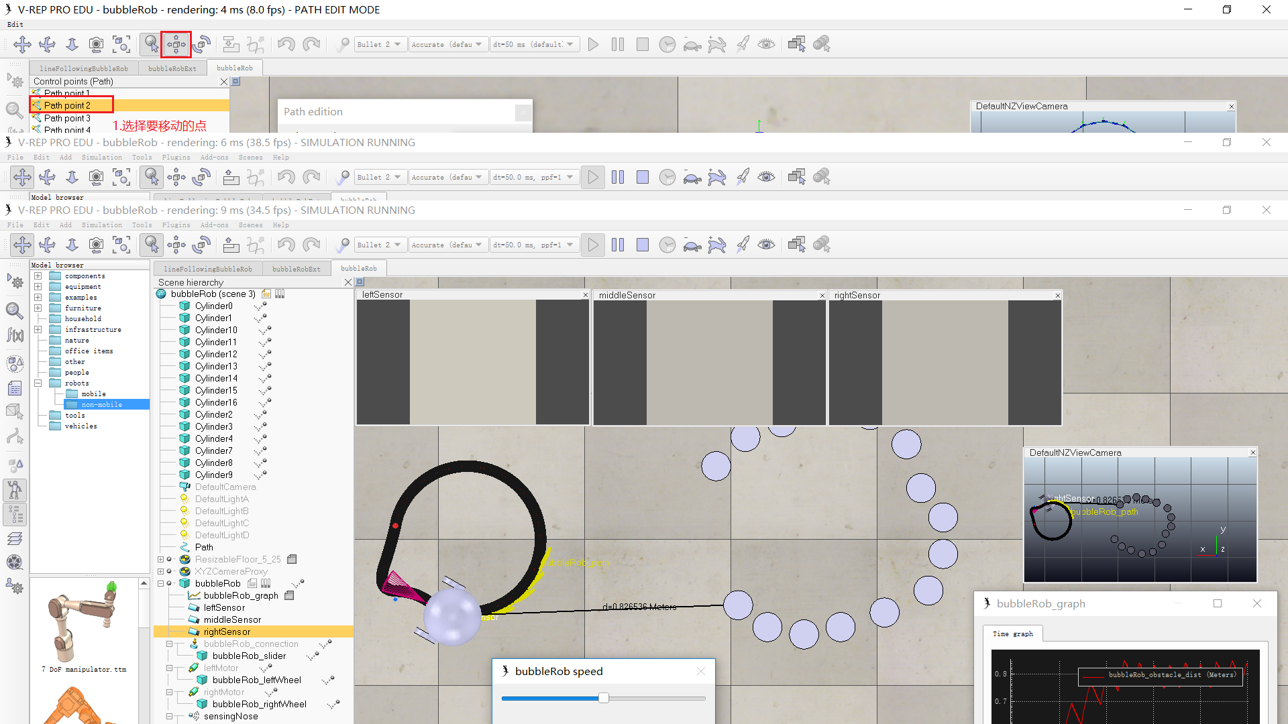Toggle the Scene hierarchy visibility
Screen dimensions: 1288x724
tap(15, 514)
